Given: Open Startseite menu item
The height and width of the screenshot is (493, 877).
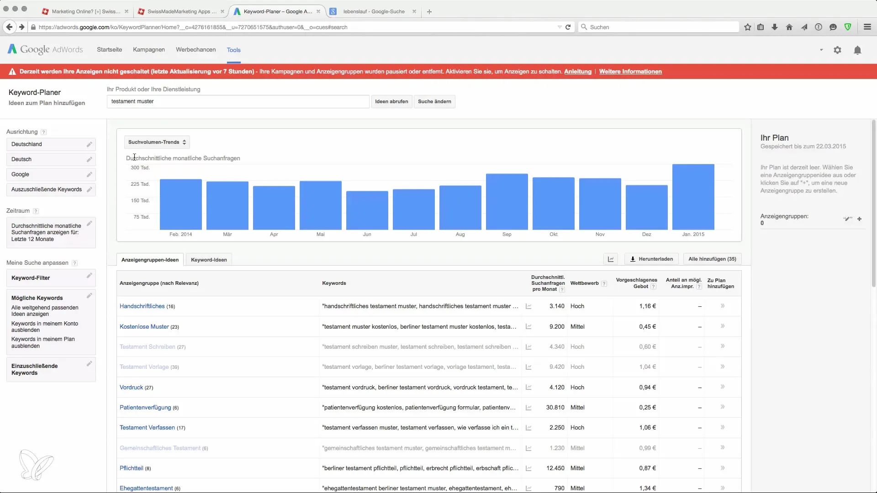Looking at the screenshot, I should pos(109,50).
